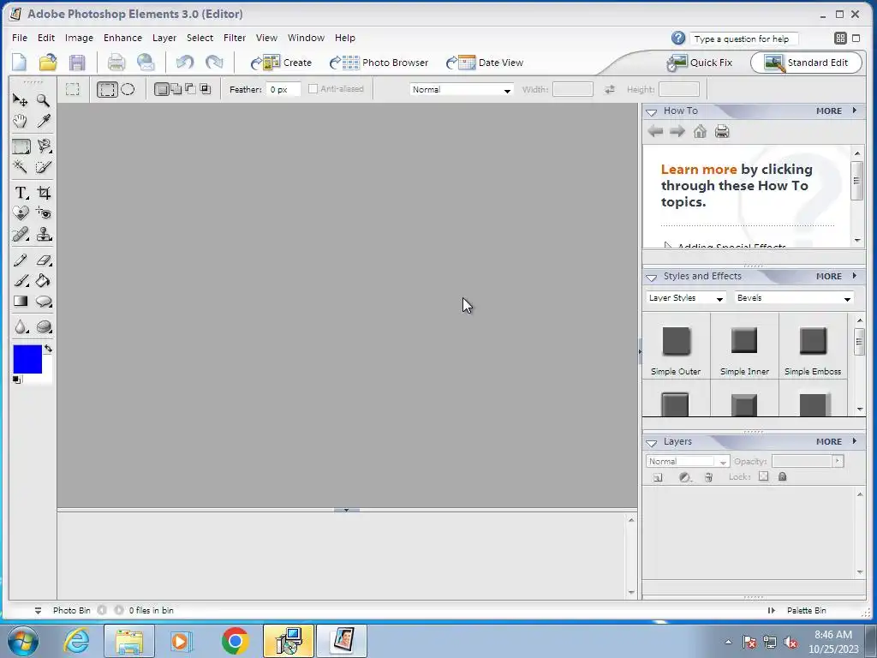Image resolution: width=877 pixels, height=658 pixels.
Task: Choose Elliptical Marquee in options bar
Action: point(128,89)
